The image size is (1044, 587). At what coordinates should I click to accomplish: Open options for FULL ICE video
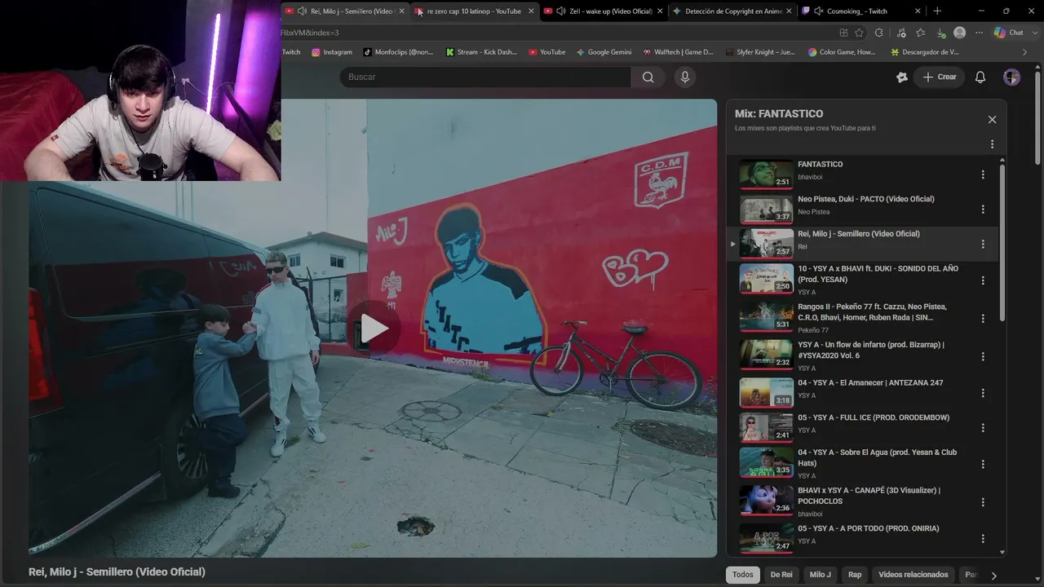click(x=983, y=427)
